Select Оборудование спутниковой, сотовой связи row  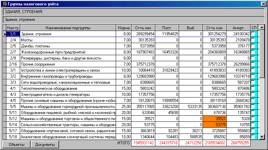coord(68,131)
